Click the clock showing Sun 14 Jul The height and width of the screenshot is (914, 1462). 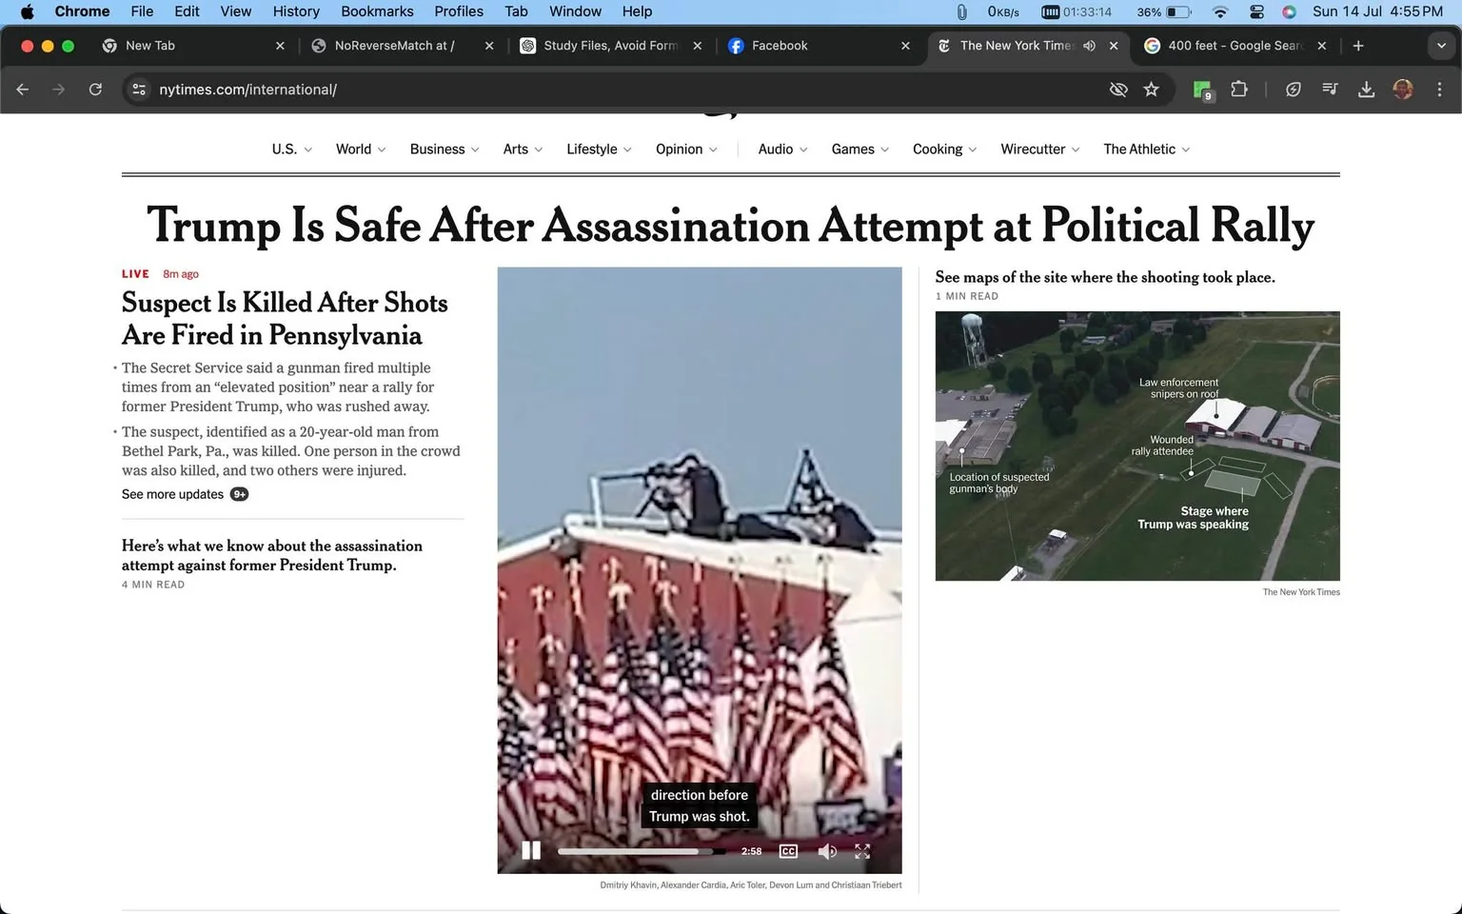click(x=1377, y=11)
